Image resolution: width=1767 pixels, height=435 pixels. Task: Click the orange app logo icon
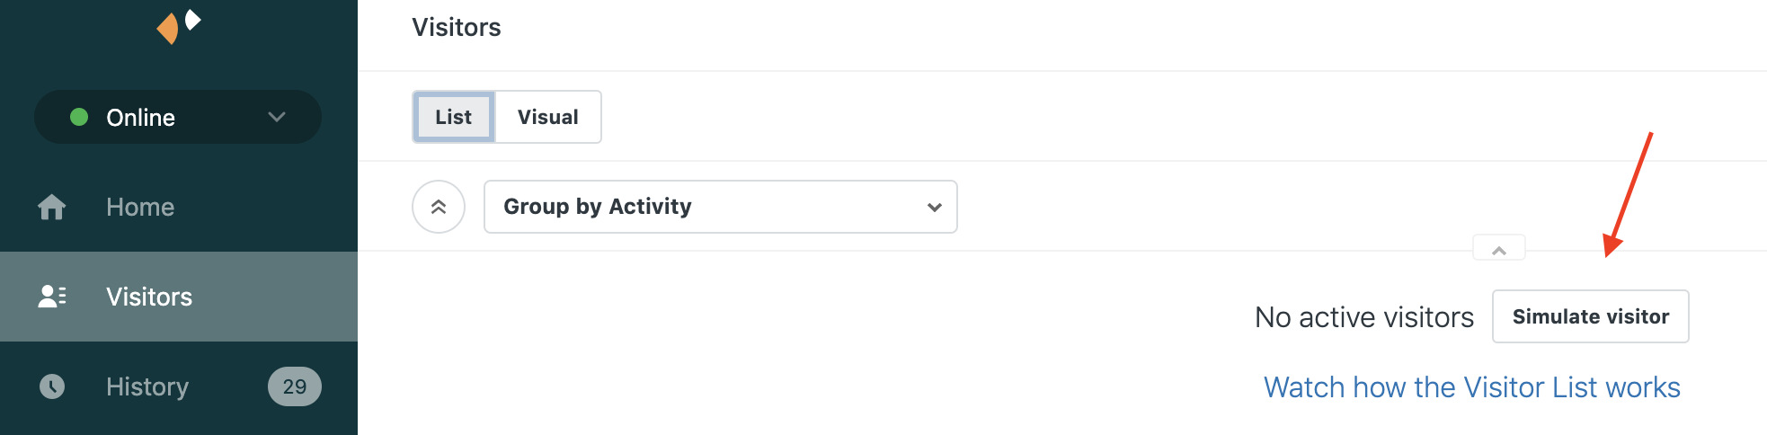(x=179, y=26)
